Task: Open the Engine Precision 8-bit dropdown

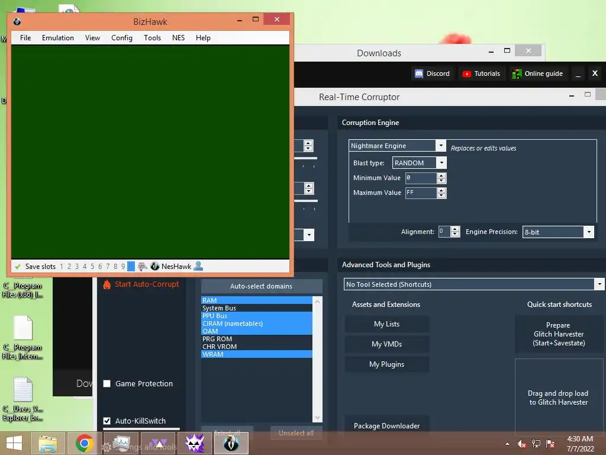Action: click(x=589, y=232)
